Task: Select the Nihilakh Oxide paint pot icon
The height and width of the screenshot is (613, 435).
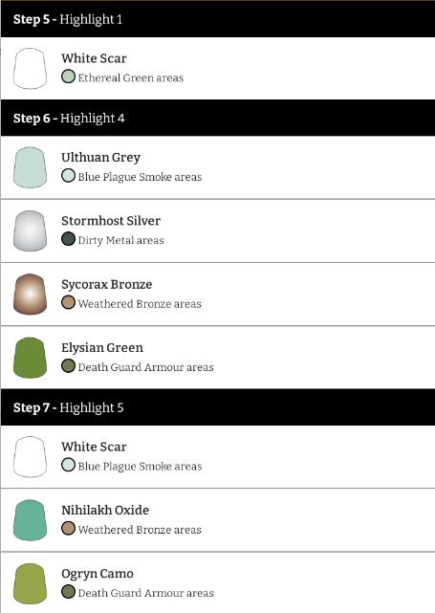Action: 30,520
